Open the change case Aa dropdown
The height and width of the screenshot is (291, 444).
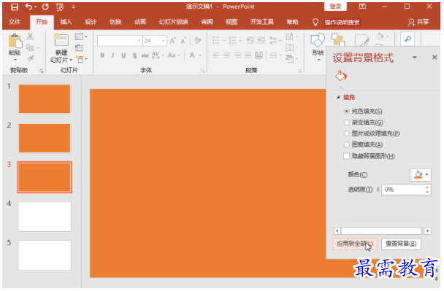tap(174, 55)
